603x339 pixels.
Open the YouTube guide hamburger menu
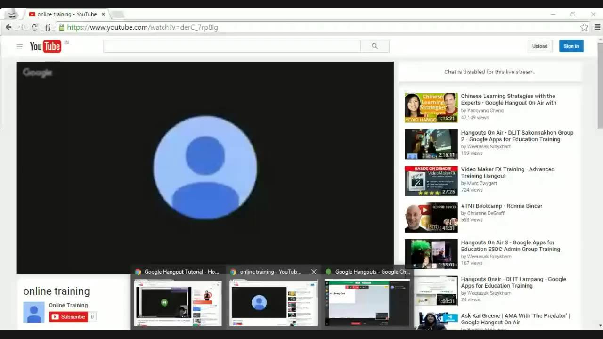19,46
